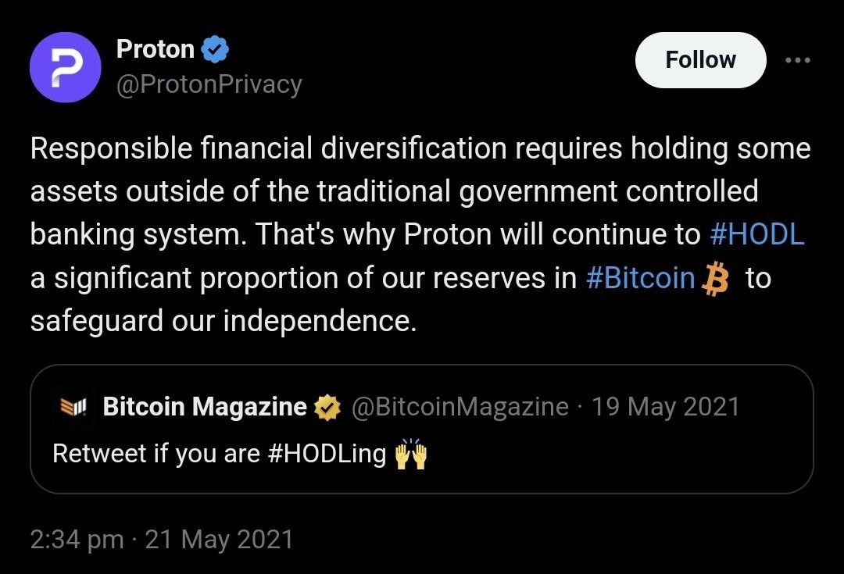Select the #HODLing hashtag
This screenshot has height=574, width=844.
coord(327,454)
